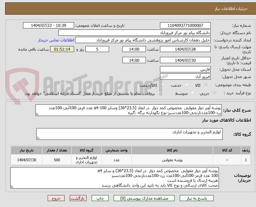This screenshot has height=207, width=256.
Task: Click the countdown timer 01:51:14 field
Action: click(x=62, y=49)
